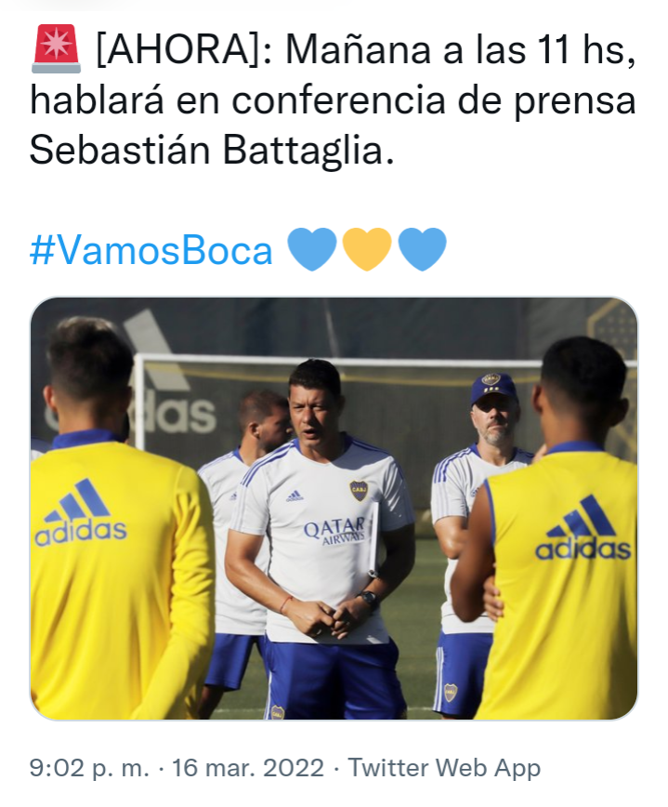Open the #VamosBoca hashtag link

point(151,251)
